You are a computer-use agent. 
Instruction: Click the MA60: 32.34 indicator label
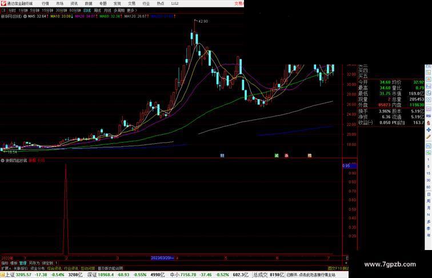pyautogui.click(x=110, y=17)
